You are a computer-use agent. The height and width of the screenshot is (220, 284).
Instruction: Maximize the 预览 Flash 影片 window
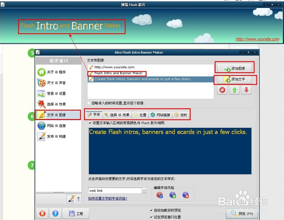point(272,5)
